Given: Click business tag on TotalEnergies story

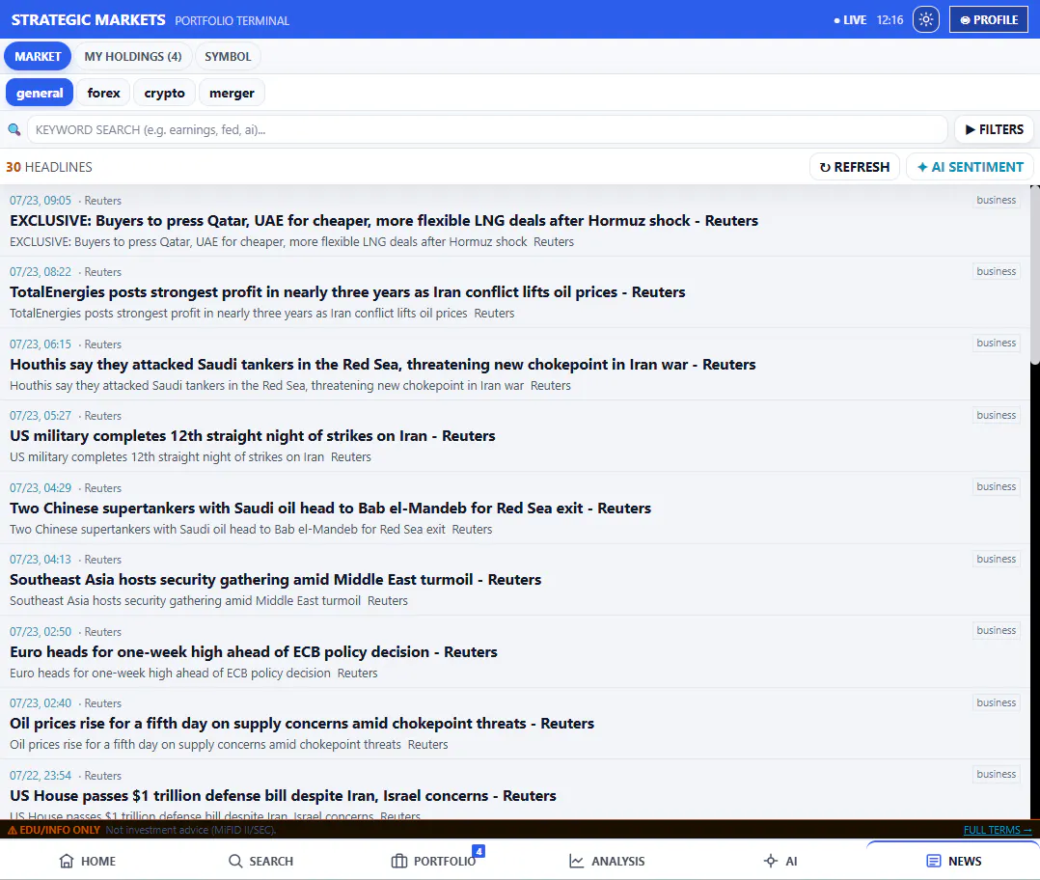Looking at the screenshot, I should (x=996, y=271).
